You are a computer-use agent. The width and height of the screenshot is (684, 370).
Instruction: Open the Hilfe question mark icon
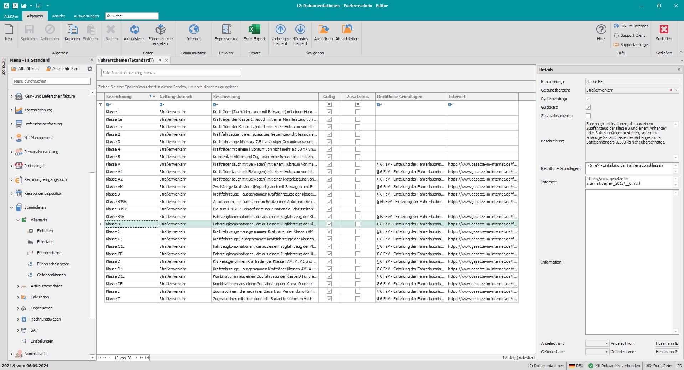tap(601, 30)
